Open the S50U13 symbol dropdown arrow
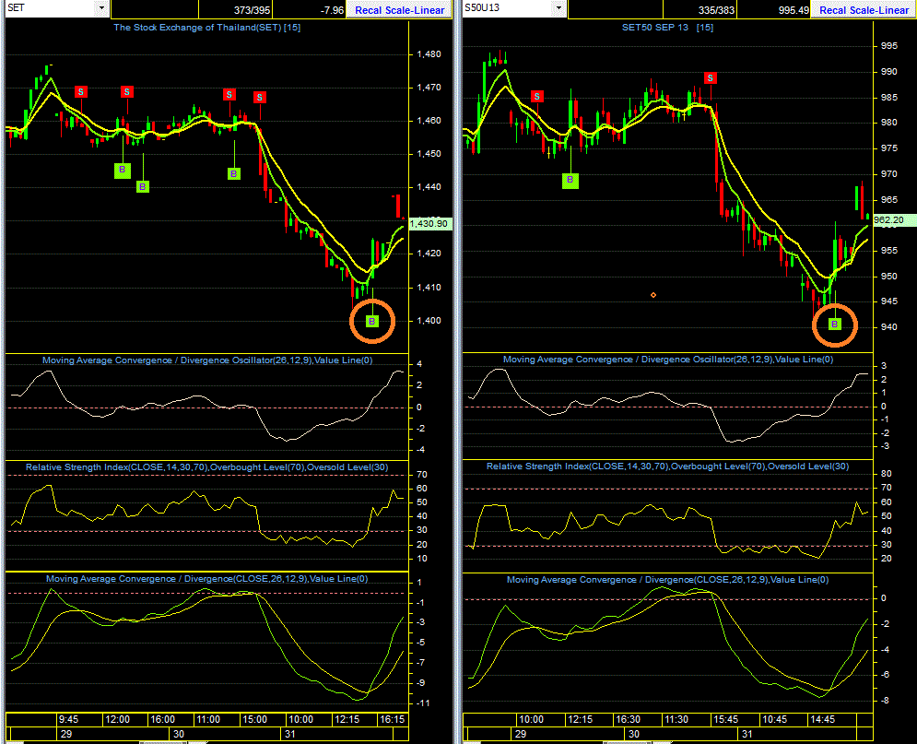Image resolution: width=917 pixels, height=744 pixels. pos(558,8)
